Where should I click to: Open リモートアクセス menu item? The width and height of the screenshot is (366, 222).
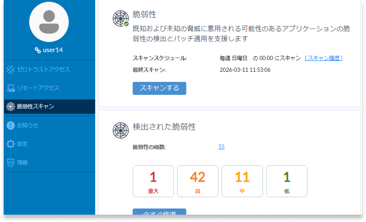tap(49, 88)
